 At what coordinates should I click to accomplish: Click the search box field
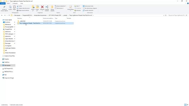177,15
